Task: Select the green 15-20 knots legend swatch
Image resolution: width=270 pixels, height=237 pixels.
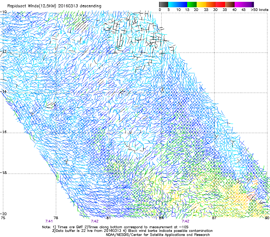Action: (192, 4)
